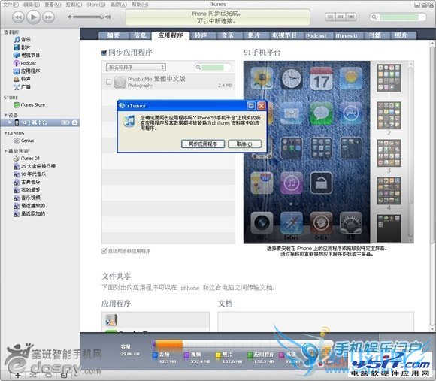Switch to the 铃声 tab
436x381 pixels.
point(201,35)
